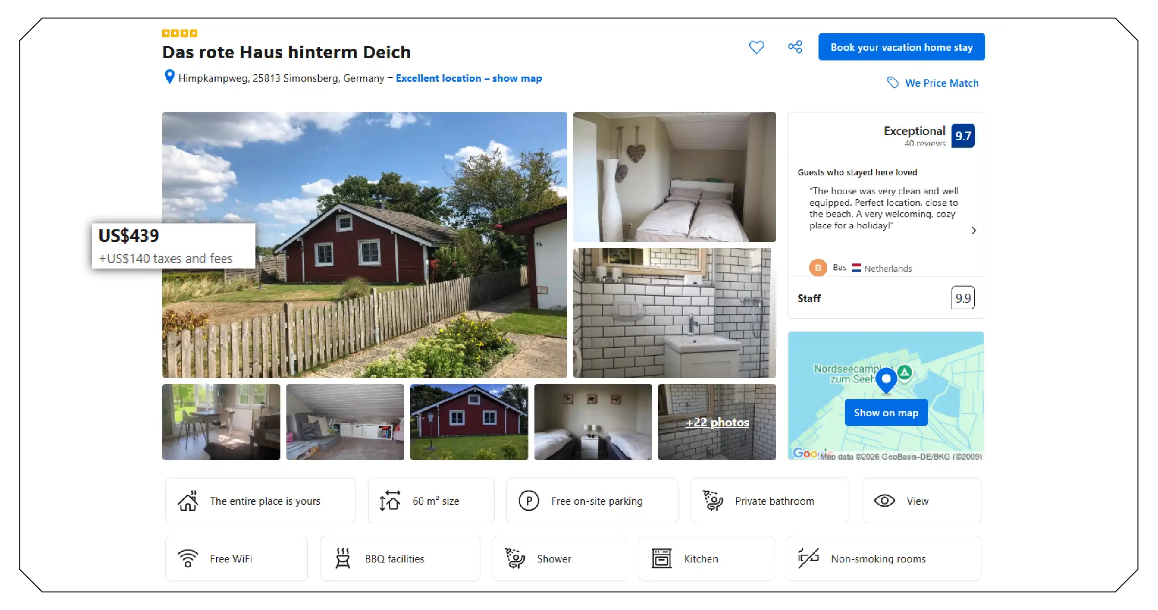
Task: Click the View amenity eye icon
Action: click(x=884, y=500)
